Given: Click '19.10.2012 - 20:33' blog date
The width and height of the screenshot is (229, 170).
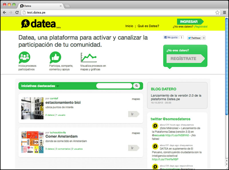Looking at the screenshot, I should pyautogui.click(x=161, y=103).
